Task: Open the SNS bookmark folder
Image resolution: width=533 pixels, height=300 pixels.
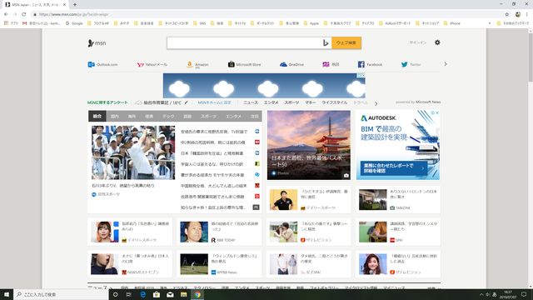Action: [199, 23]
